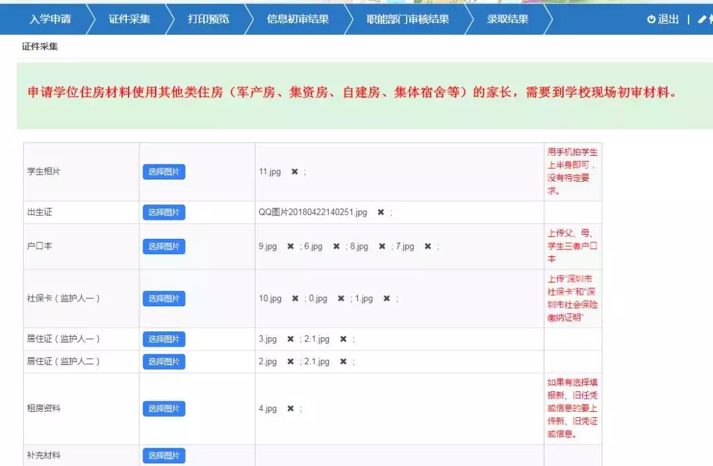This screenshot has height=466, width=713.
Task: Click the 退出 logout link
Action: 667,19
